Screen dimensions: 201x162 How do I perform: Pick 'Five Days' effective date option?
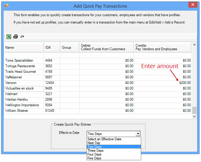pyautogui.click(x=94, y=158)
